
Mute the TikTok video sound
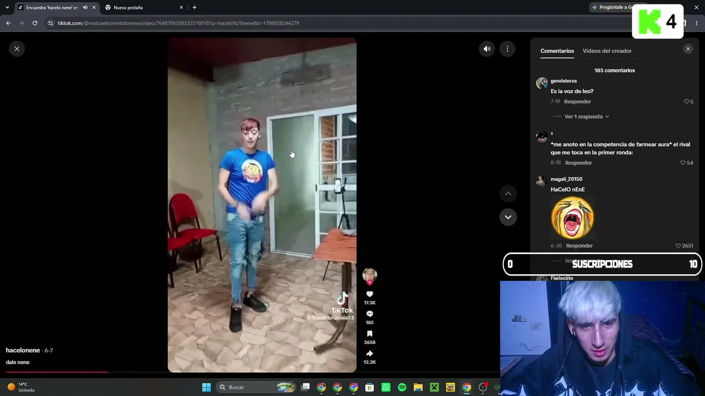[x=487, y=49]
